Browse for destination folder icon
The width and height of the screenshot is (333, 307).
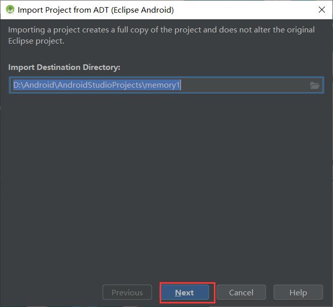pyautogui.click(x=315, y=85)
